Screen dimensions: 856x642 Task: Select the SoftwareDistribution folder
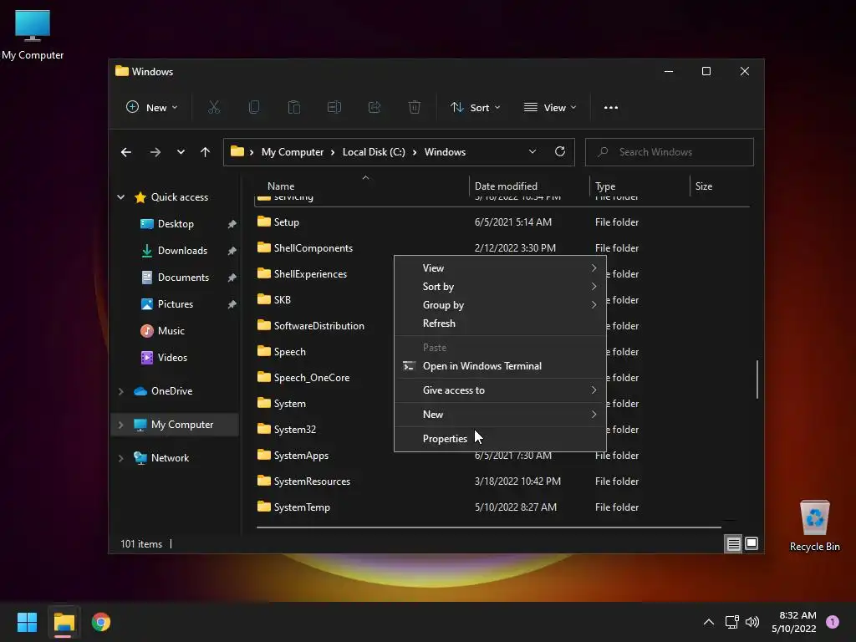(318, 326)
